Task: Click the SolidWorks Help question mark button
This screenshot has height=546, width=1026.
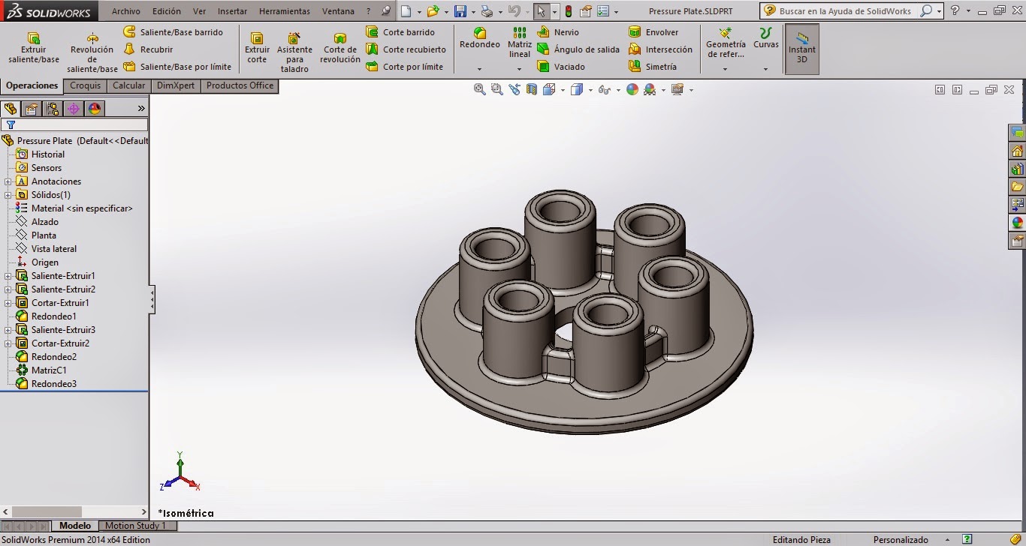Action: pyautogui.click(x=955, y=10)
